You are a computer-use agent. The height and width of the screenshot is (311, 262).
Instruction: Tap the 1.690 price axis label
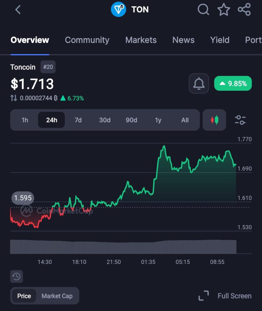(245, 169)
